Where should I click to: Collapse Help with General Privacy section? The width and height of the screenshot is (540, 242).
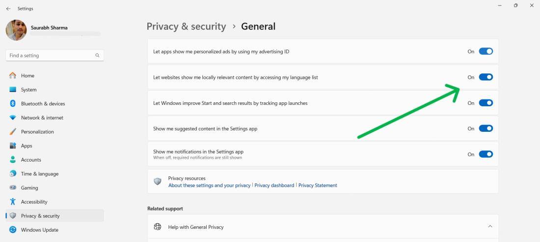tap(489, 227)
